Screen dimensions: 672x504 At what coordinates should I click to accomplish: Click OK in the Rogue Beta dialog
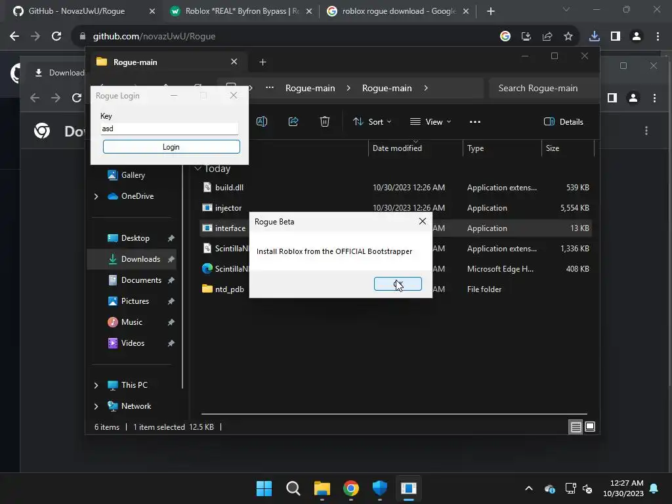point(398,283)
